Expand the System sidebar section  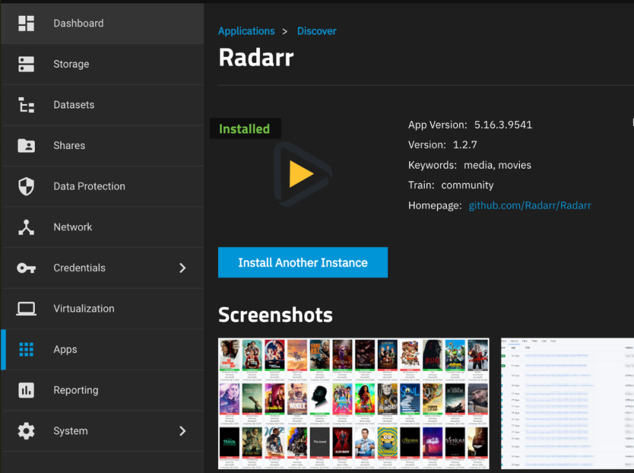coord(183,431)
